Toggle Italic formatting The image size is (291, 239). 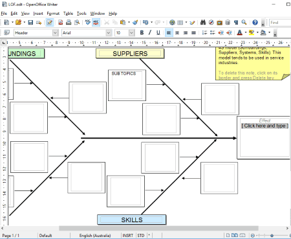(x=150, y=32)
